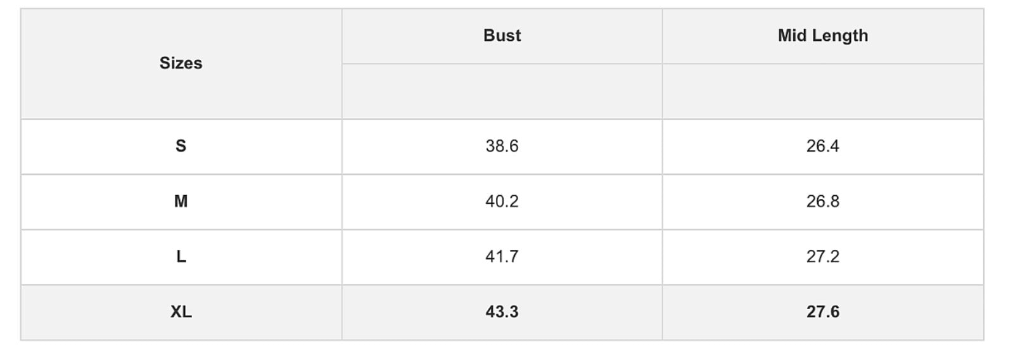
Task: Click the Sizes column header
Action: 181,63
